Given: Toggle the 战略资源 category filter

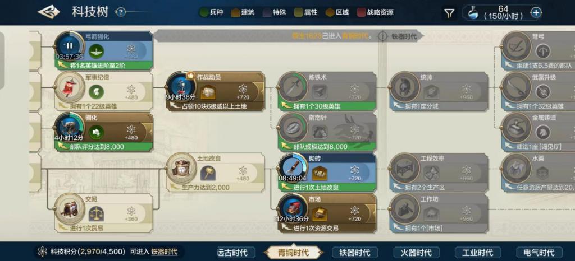Looking at the screenshot, I should coord(376,12).
